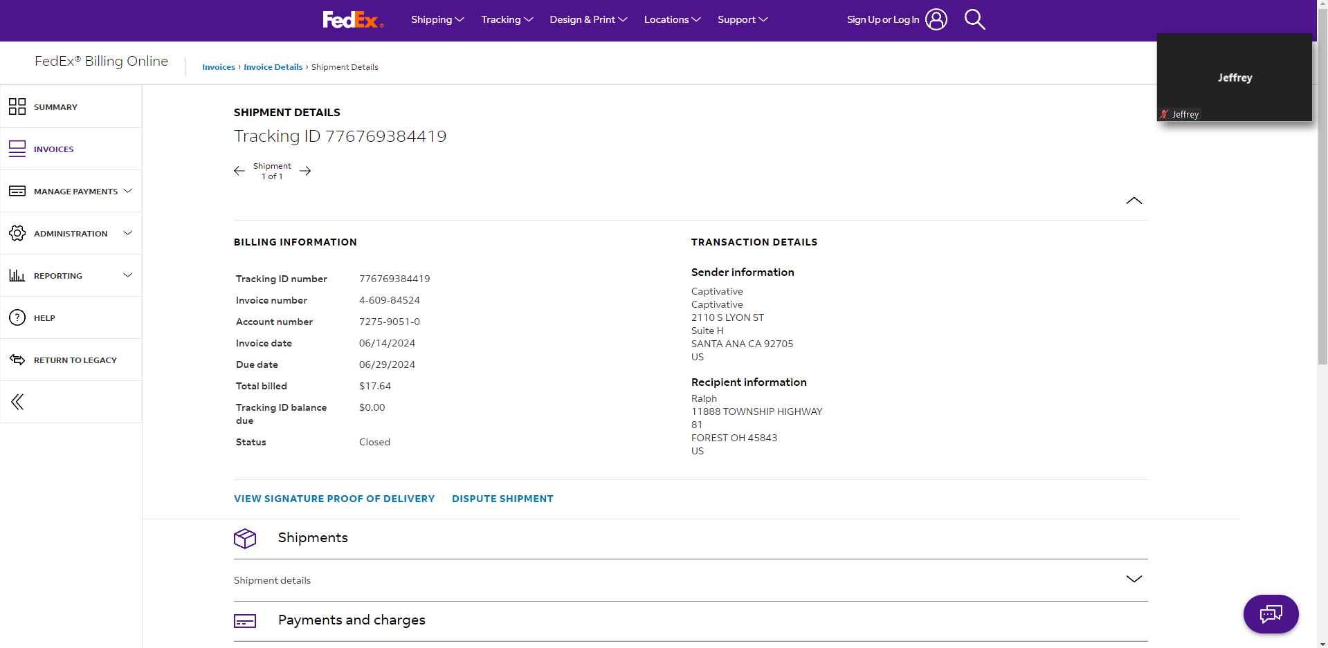1328x648 pixels.
Task: Click the Tracking ID 776769384419 heading
Action: 340,136
